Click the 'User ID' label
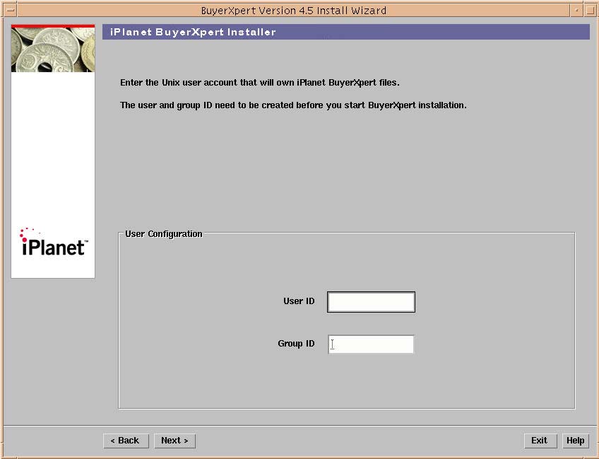The height and width of the screenshot is (459, 599). pyautogui.click(x=299, y=301)
